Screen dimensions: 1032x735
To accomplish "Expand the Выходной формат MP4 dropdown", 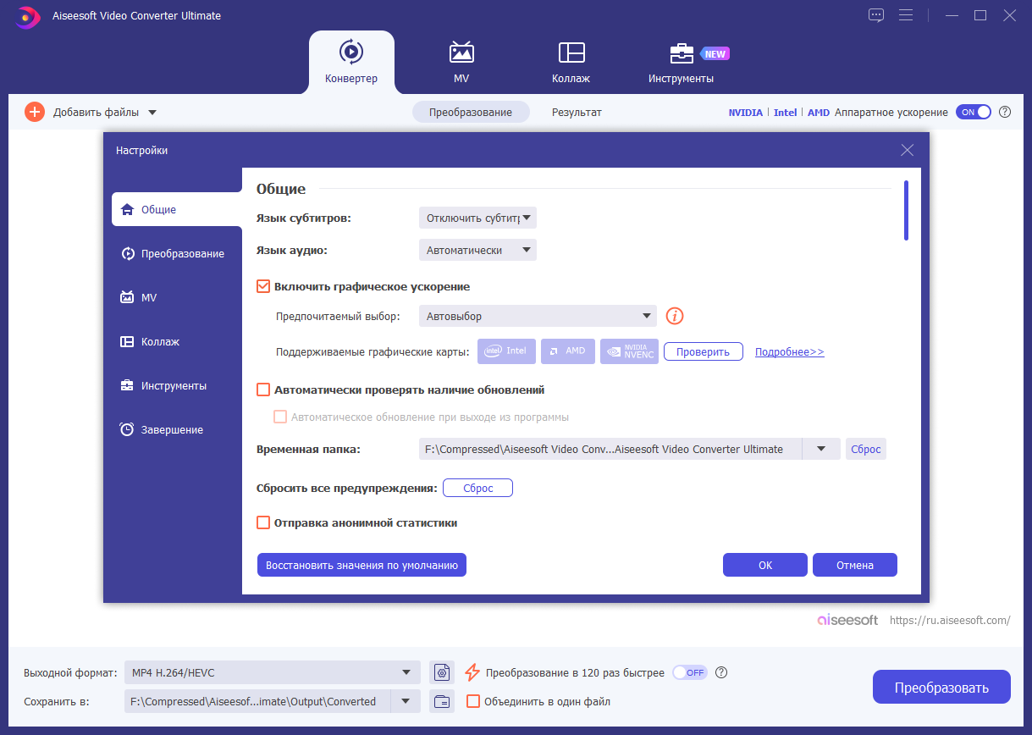I will pos(272,672).
